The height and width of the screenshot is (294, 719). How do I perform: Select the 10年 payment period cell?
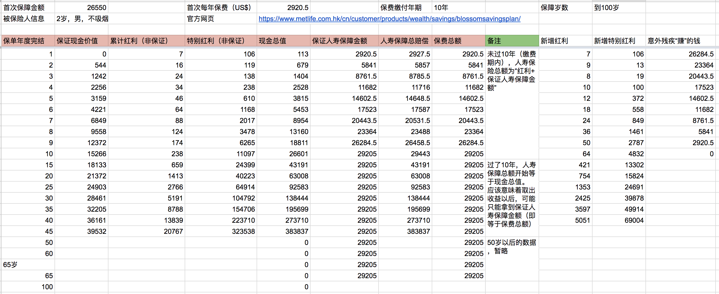(x=458, y=7)
